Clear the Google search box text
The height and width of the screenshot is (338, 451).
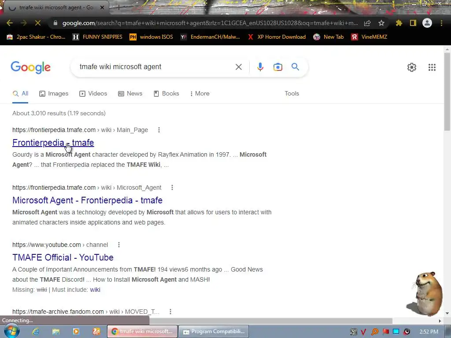[238, 67]
